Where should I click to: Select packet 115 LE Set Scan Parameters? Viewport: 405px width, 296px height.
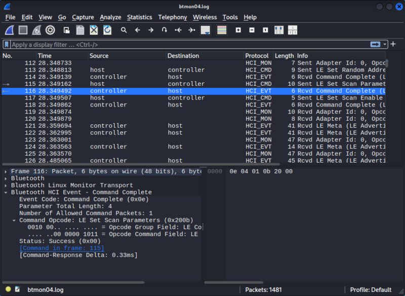(x=193, y=84)
